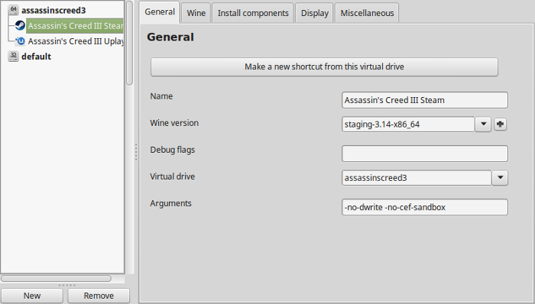535x304 pixels.
Task: Click the Name label
Action: pos(161,96)
